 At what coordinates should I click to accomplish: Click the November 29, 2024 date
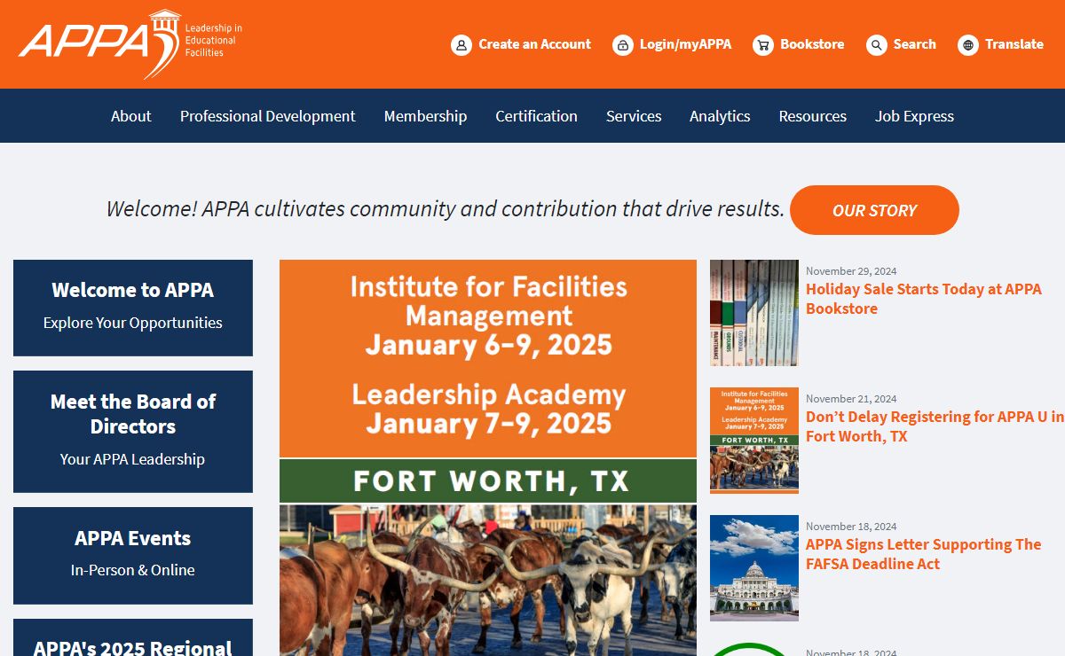851,271
